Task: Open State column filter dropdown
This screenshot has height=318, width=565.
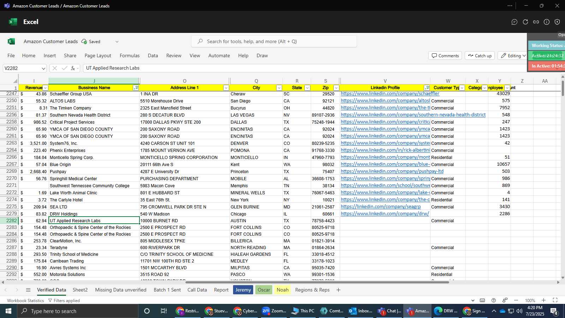Action: [x=307, y=88]
